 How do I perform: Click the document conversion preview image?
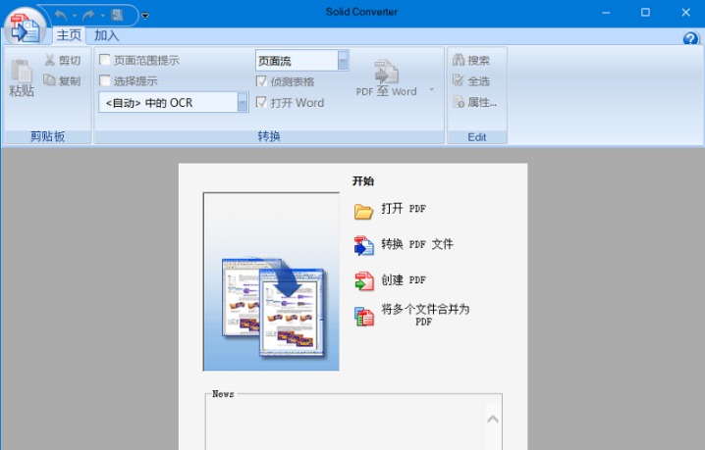pos(271,281)
